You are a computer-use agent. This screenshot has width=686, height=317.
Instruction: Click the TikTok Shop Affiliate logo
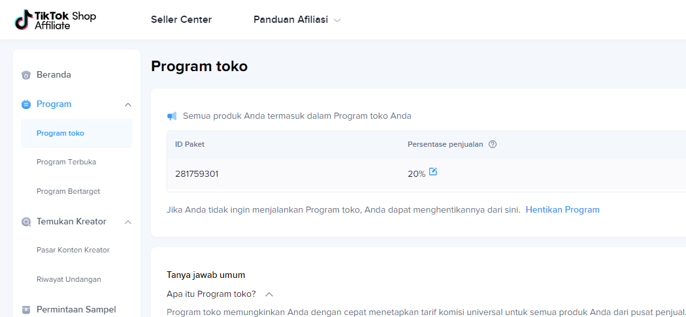56,20
